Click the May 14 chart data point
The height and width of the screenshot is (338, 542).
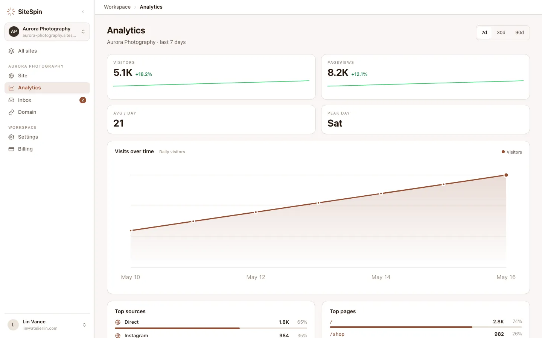pos(381,194)
